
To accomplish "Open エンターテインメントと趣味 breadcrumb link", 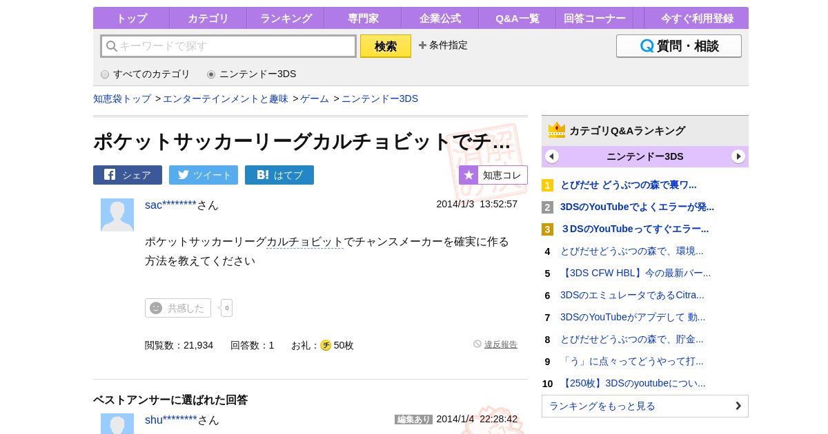I will pos(226,99).
